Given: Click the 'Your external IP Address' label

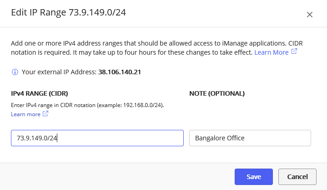Looking at the screenshot, I should point(59,72).
